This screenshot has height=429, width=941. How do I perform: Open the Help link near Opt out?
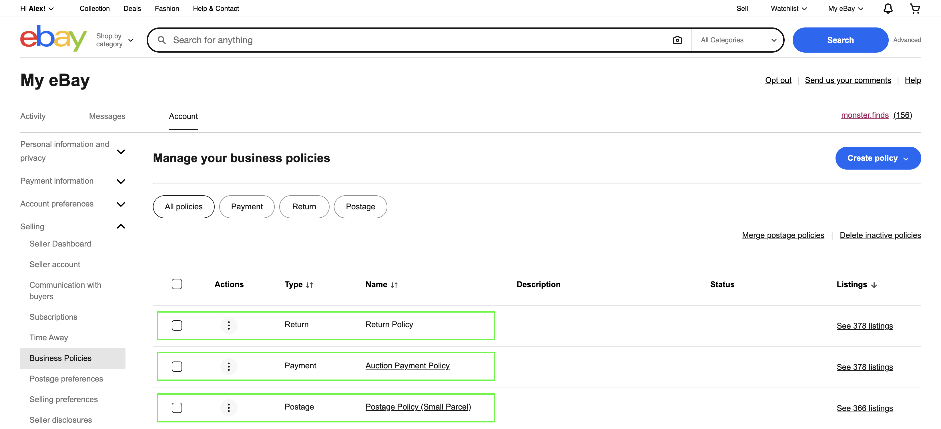[912, 80]
